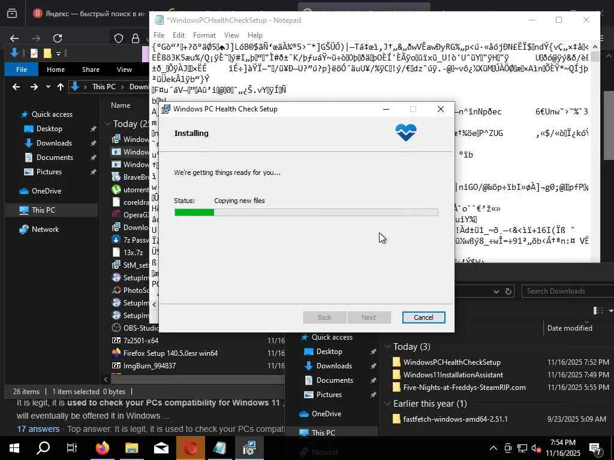Select Firefox Setup 140.5.0esr win64 file
The height and width of the screenshot is (460, 614).
pos(170,353)
